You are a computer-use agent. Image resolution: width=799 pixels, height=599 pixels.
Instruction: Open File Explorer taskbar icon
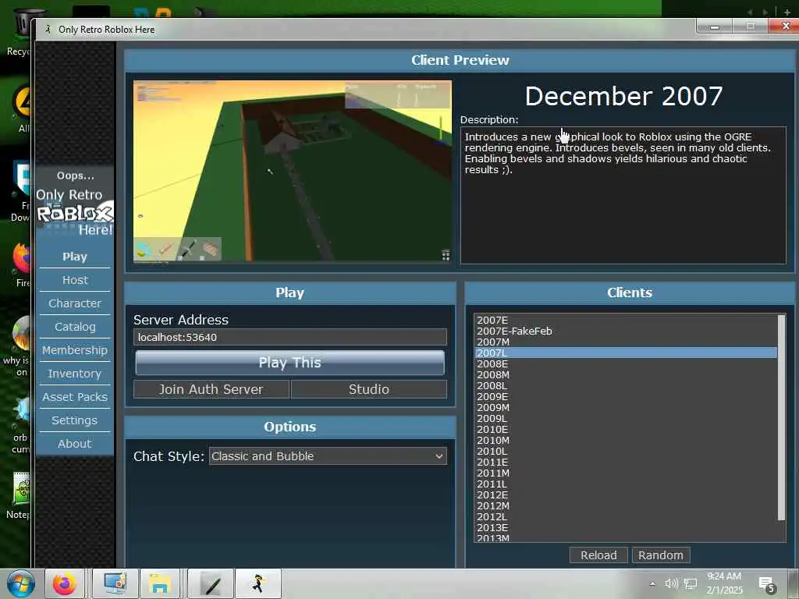click(x=160, y=583)
